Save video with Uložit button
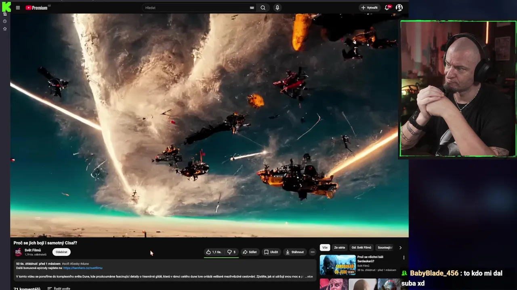The image size is (517, 290). (271, 252)
